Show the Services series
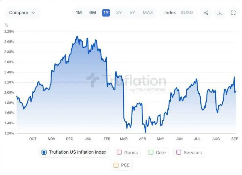242x175 pixels. point(179,152)
